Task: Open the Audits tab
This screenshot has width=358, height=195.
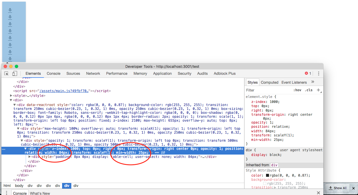Action: pyautogui.click(x=202, y=73)
